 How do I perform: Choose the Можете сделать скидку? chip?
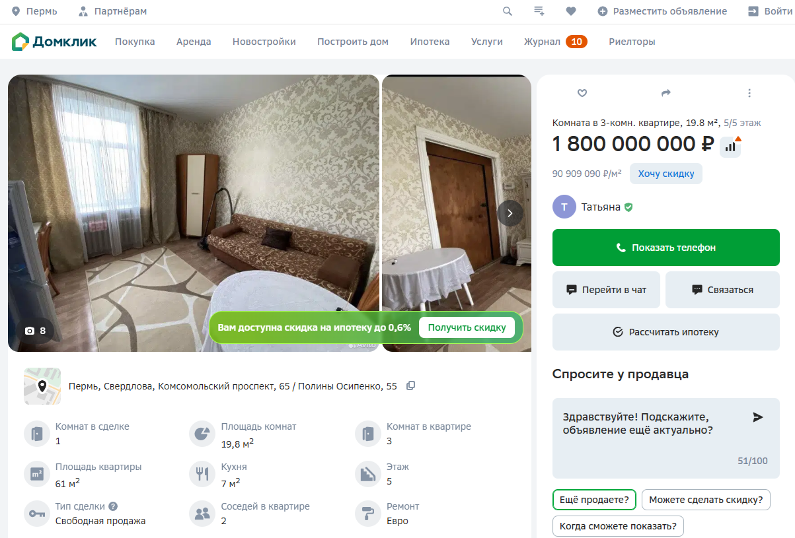[x=706, y=500]
